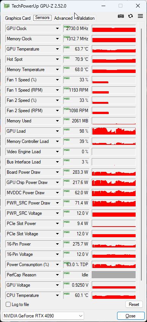Click the Hot Spot value 70.9 °C
Image resolution: width=147 pixels, height=322 pixels.
77,59
